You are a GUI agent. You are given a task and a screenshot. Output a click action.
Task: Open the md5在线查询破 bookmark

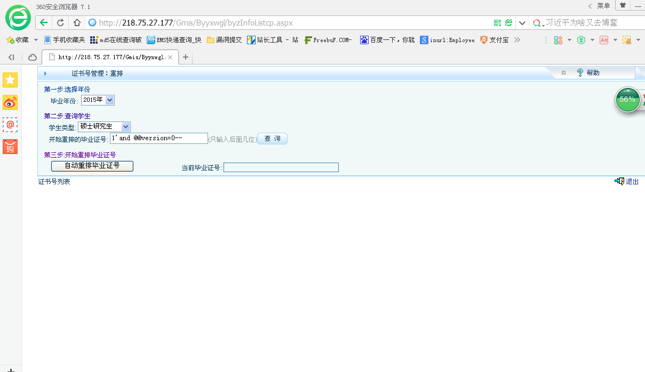pos(116,40)
